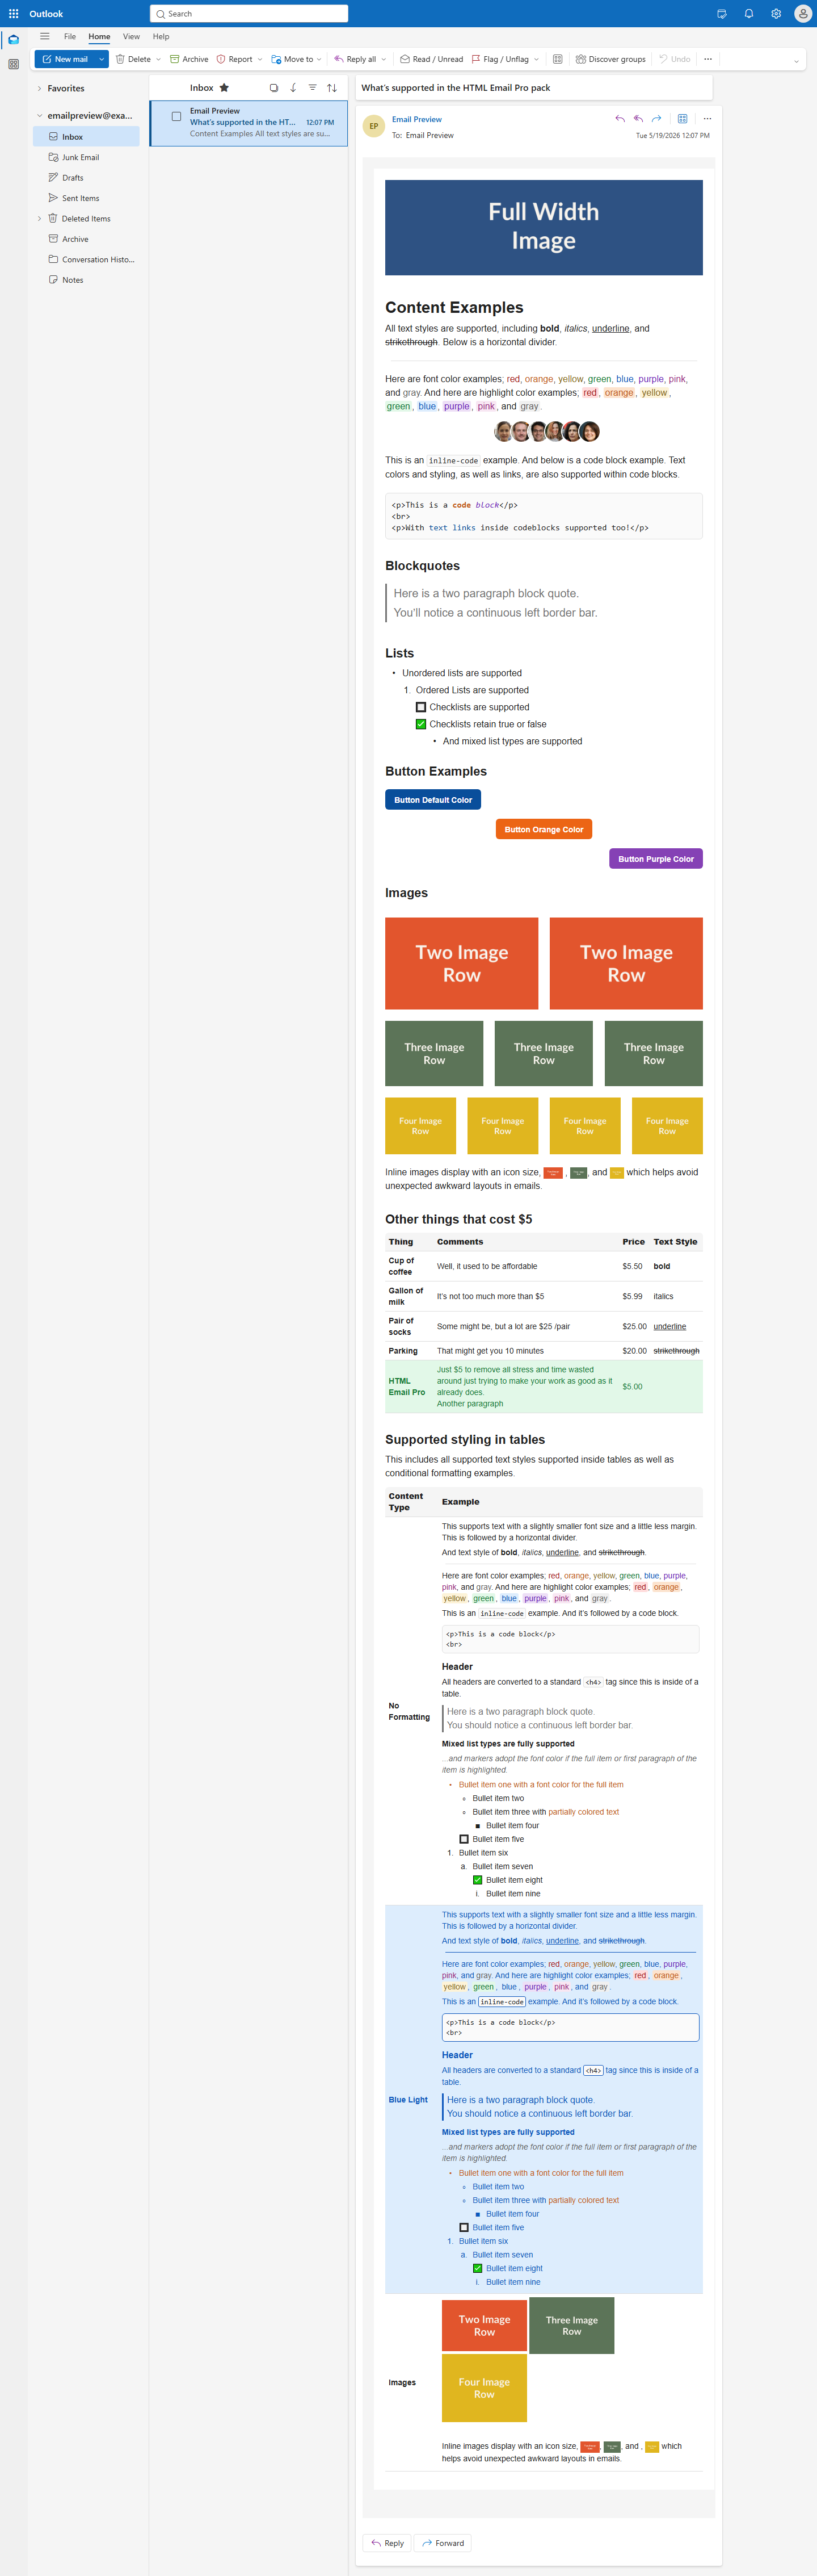Open the account profile avatar

[x=802, y=14]
